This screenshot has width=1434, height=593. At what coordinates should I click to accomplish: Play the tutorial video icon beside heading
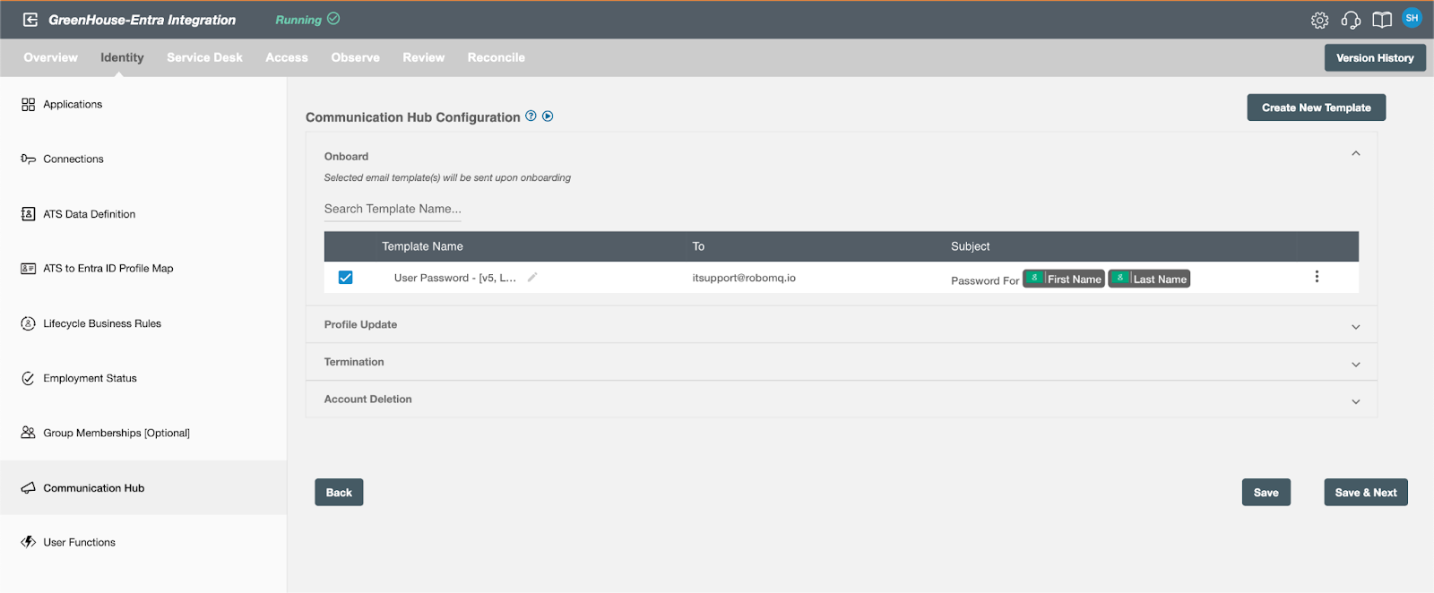pyautogui.click(x=548, y=116)
